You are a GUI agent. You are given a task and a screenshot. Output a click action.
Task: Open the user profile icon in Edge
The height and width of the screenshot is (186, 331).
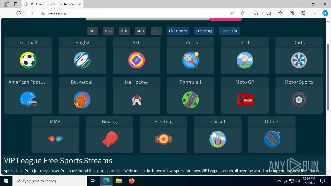pos(5,4)
